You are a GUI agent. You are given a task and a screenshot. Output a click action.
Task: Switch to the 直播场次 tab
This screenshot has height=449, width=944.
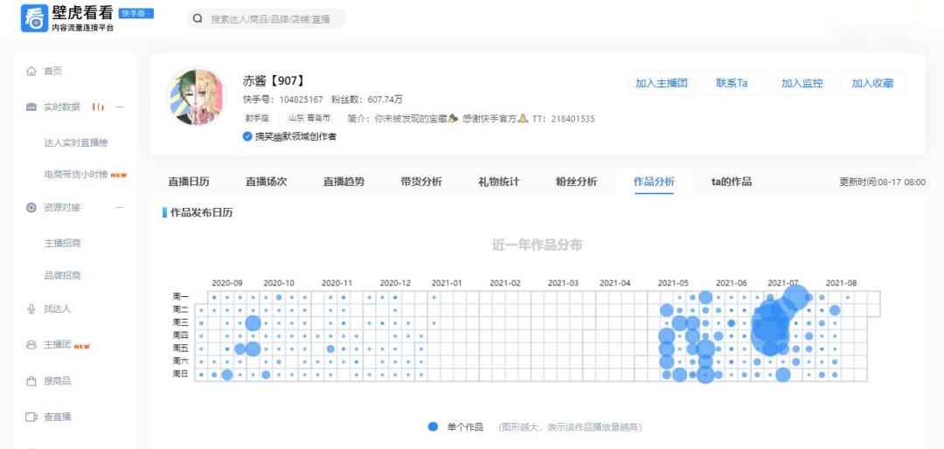[x=266, y=182]
